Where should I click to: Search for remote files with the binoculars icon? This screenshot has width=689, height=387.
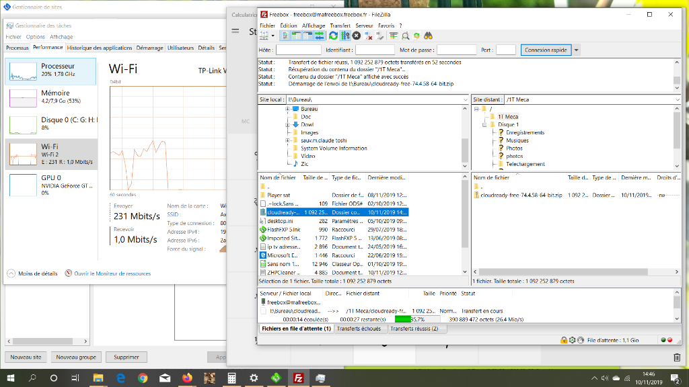429,36
